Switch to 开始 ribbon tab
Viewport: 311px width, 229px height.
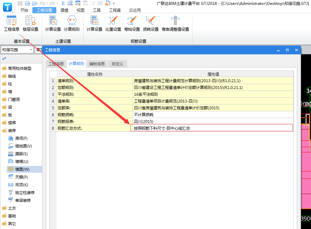[x=24, y=10]
